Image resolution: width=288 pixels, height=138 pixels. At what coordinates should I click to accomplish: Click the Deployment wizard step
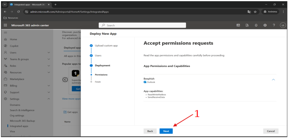pos(102,66)
